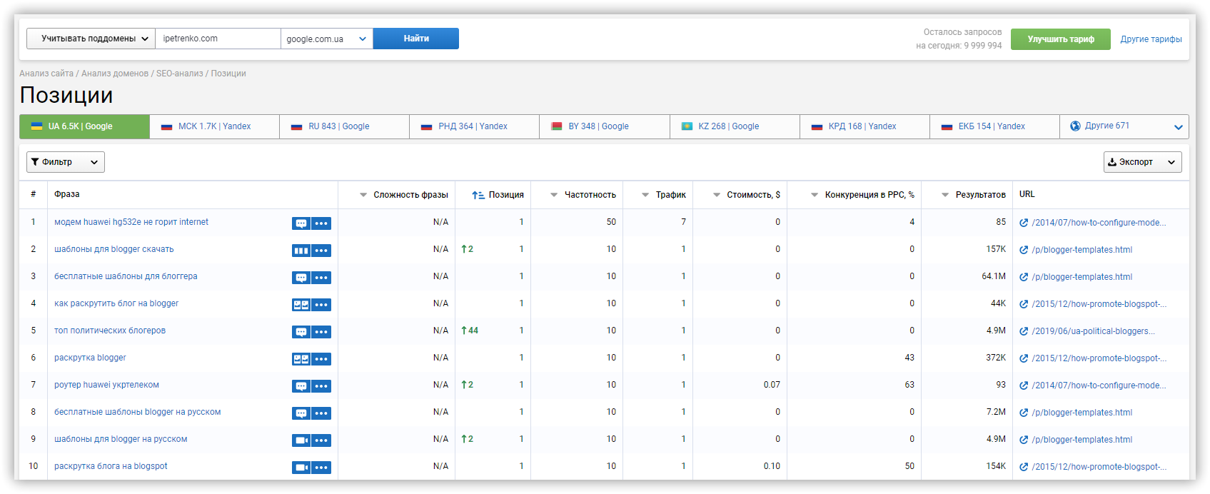Image resolution: width=1210 pixels, height=494 pixels.
Task: Switch to 'RU 843 | Google' tab
Action: coord(345,126)
